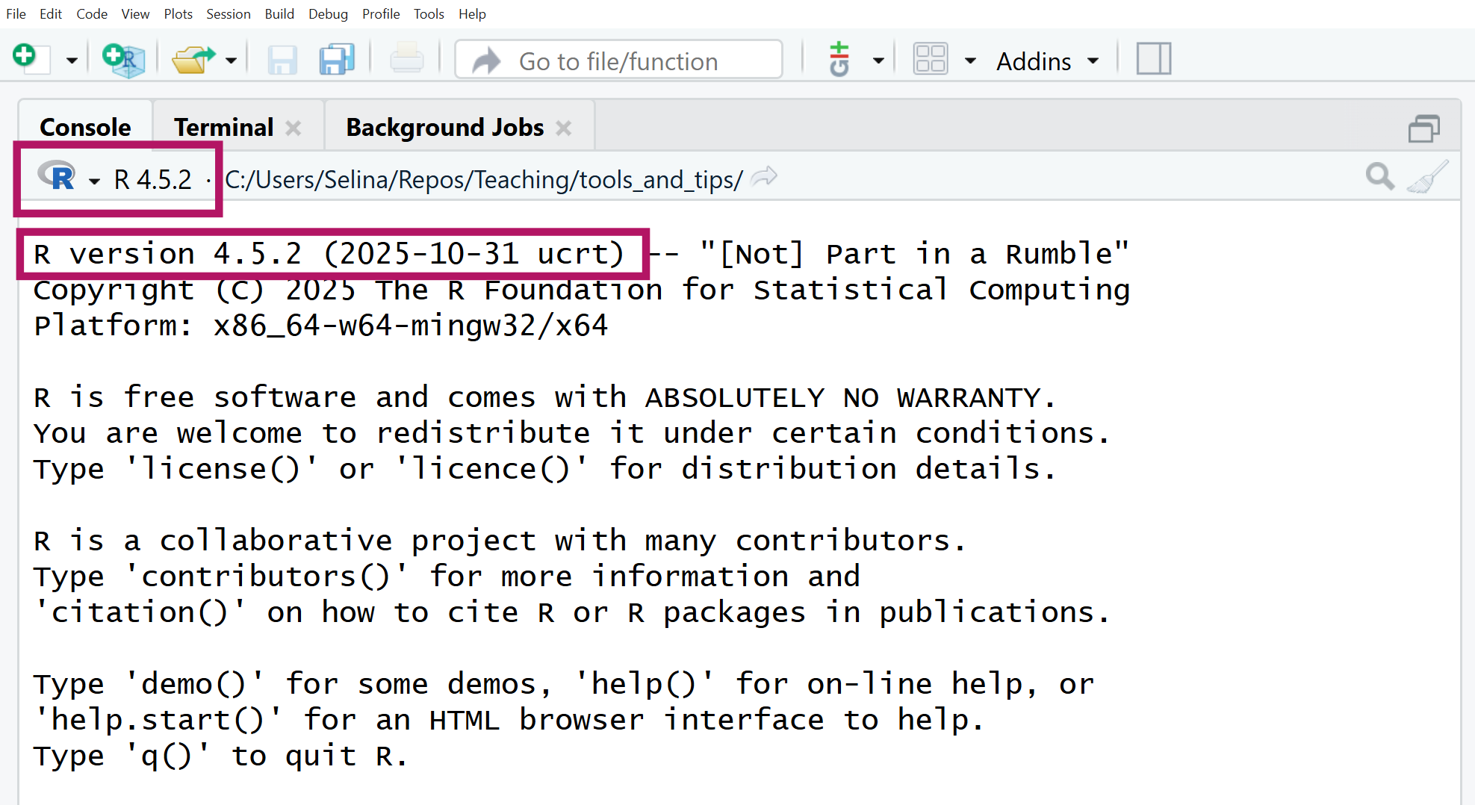The image size is (1475, 805).
Task: Click the Save icon
Action: pyautogui.click(x=282, y=60)
